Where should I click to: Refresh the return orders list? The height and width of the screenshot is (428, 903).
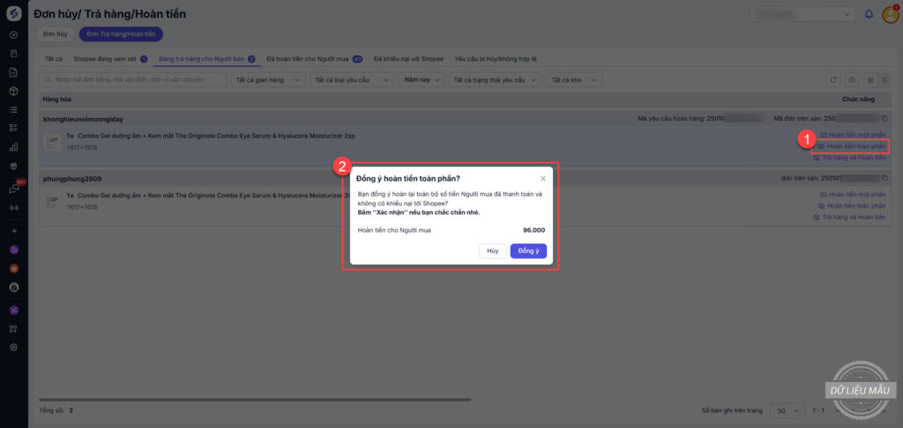(x=832, y=80)
